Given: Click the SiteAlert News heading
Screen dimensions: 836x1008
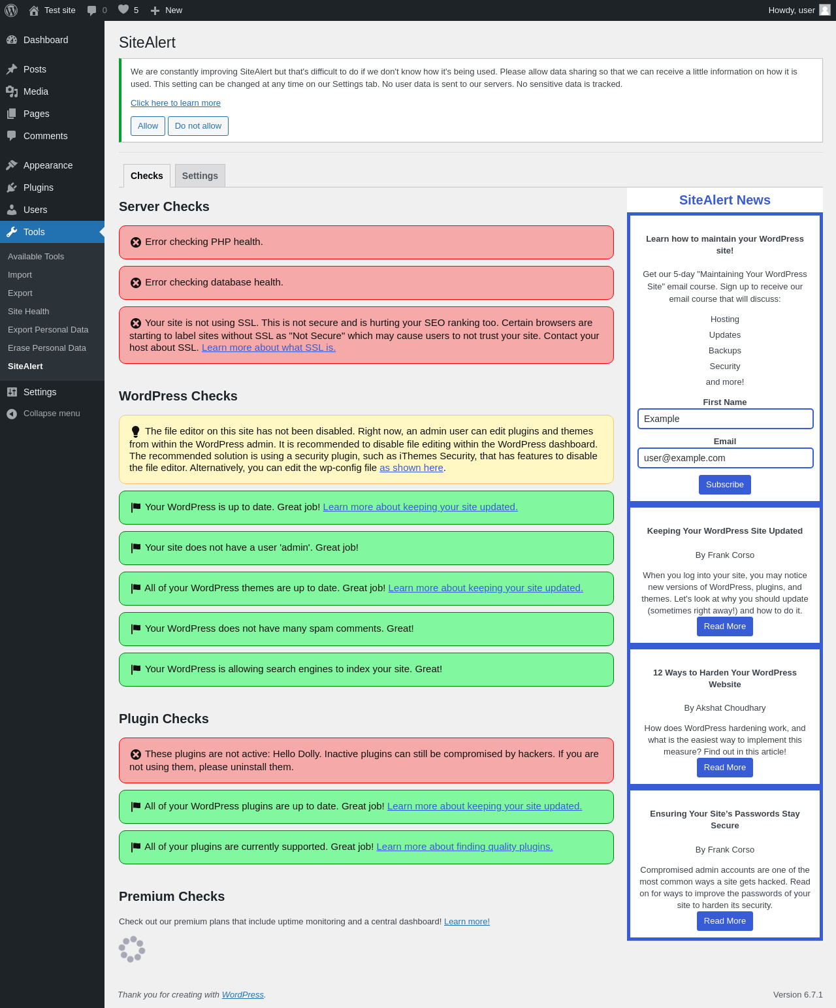Looking at the screenshot, I should point(725,201).
